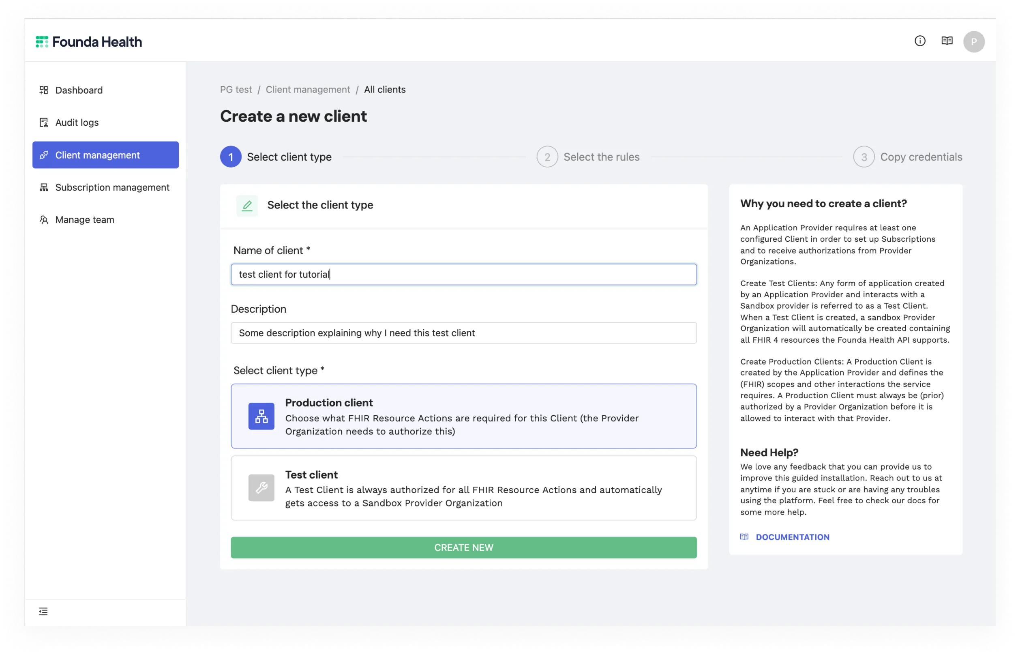Screen dimensions: 1020x657
Task: Click 'Why you need to create a client?' heading
Action: coord(823,204)
